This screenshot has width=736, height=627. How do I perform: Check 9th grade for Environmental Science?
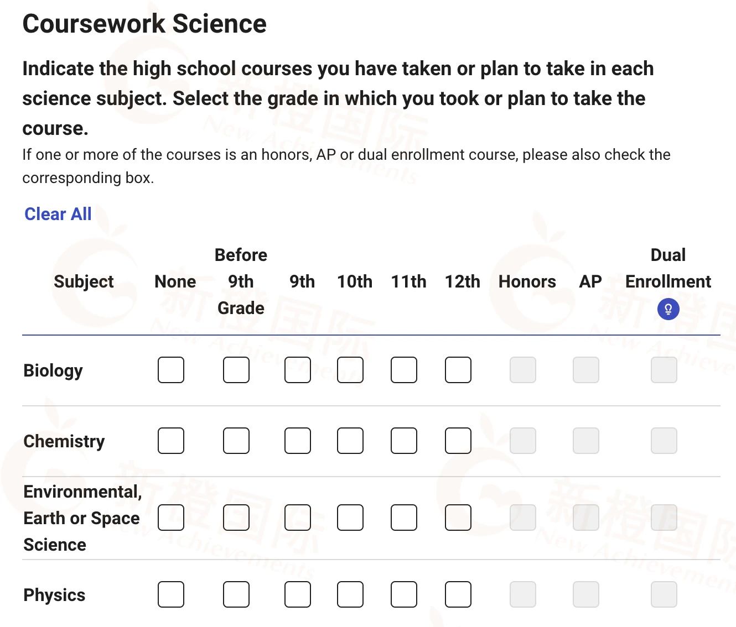[298, 518]
